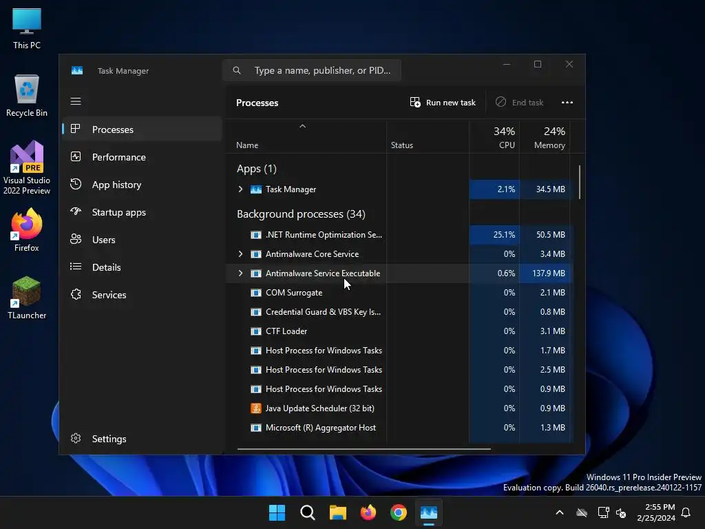Image resolution: width=705 pixels, height=529 pixels.
Task: Select the TLauncher desktop shortcut
Action: [x=27, y=298]
